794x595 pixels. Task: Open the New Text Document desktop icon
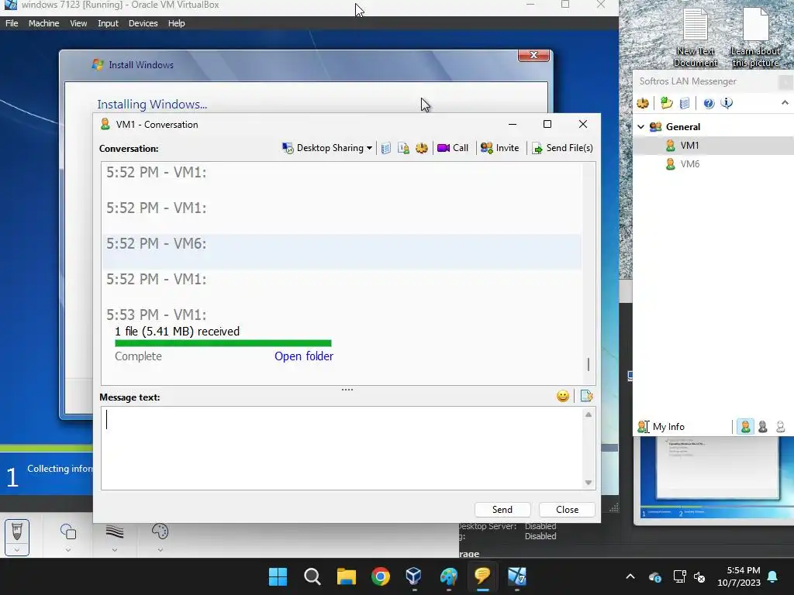(x=696, y=37)
